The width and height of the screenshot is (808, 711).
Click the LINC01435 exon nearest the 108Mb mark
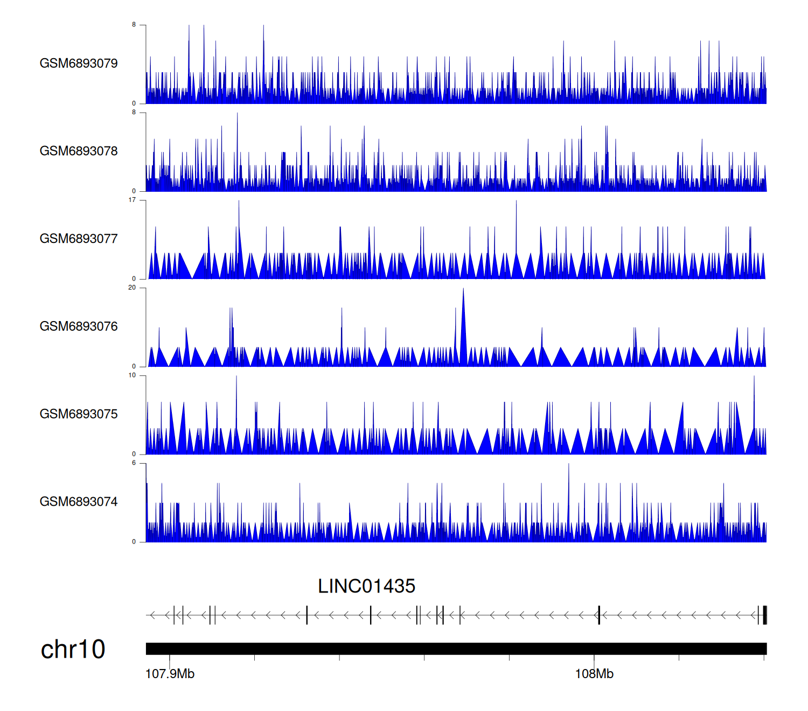(599, 615)
